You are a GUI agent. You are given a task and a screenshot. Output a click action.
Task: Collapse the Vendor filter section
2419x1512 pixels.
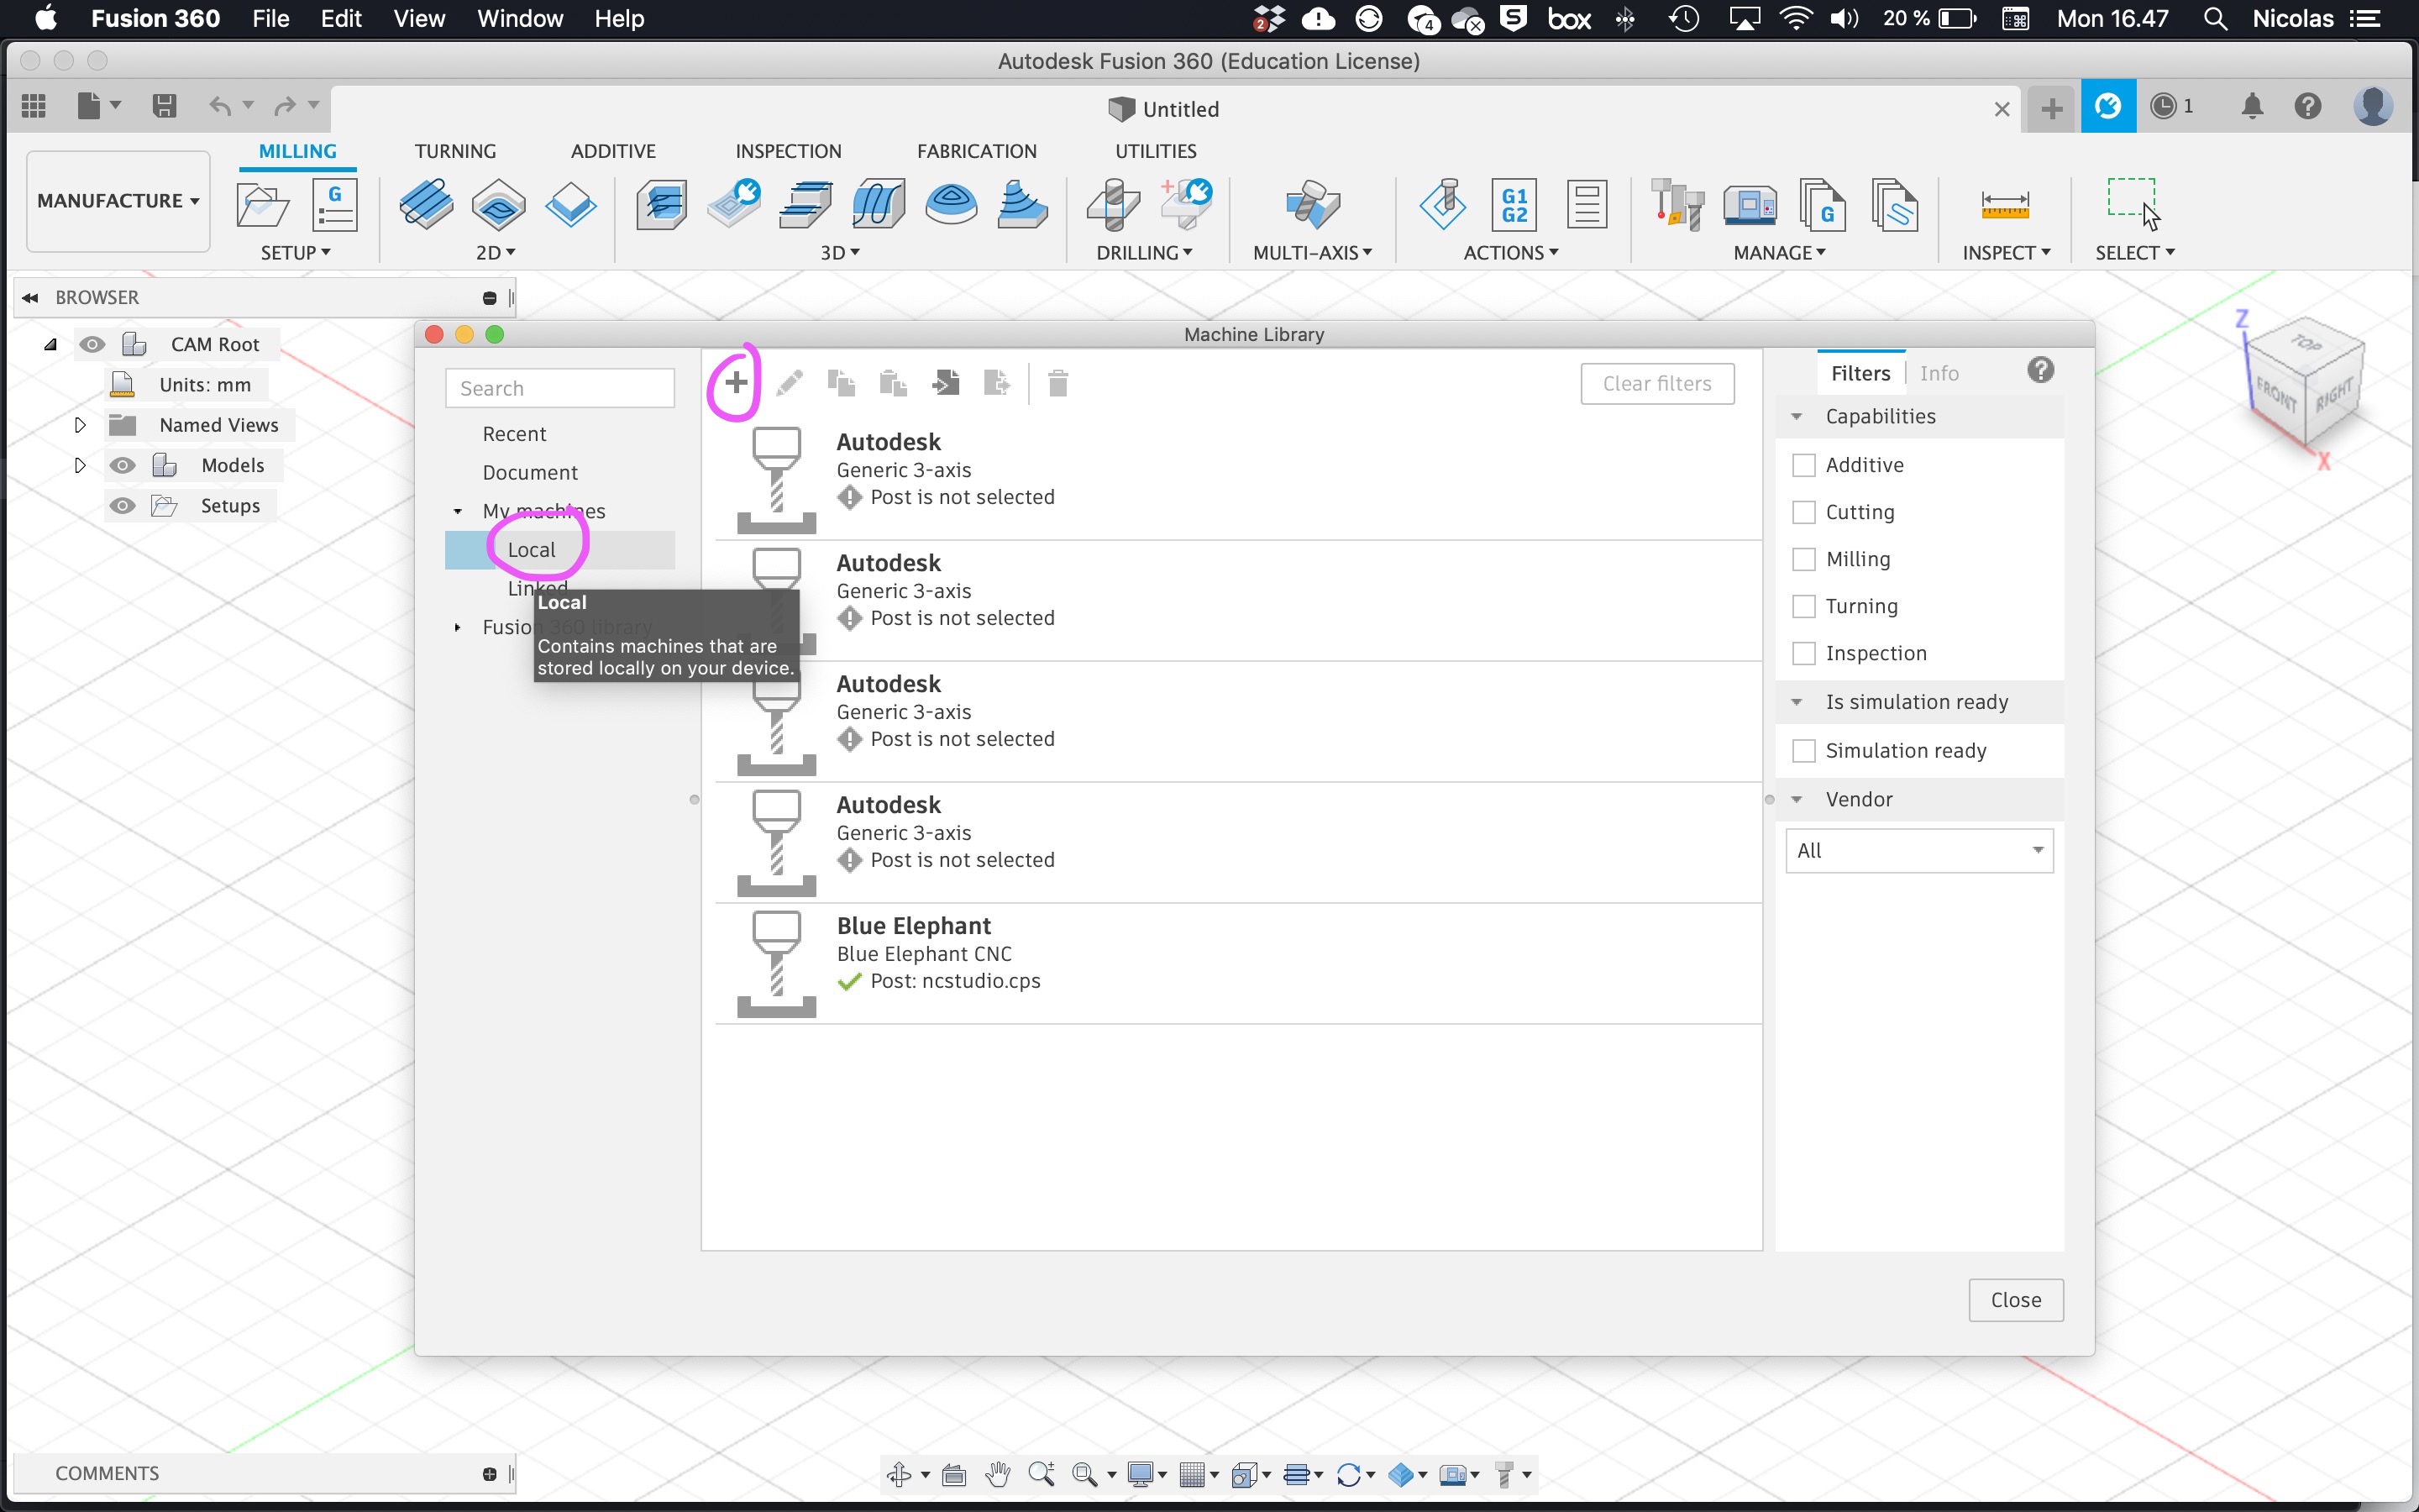click(1797, 799)
